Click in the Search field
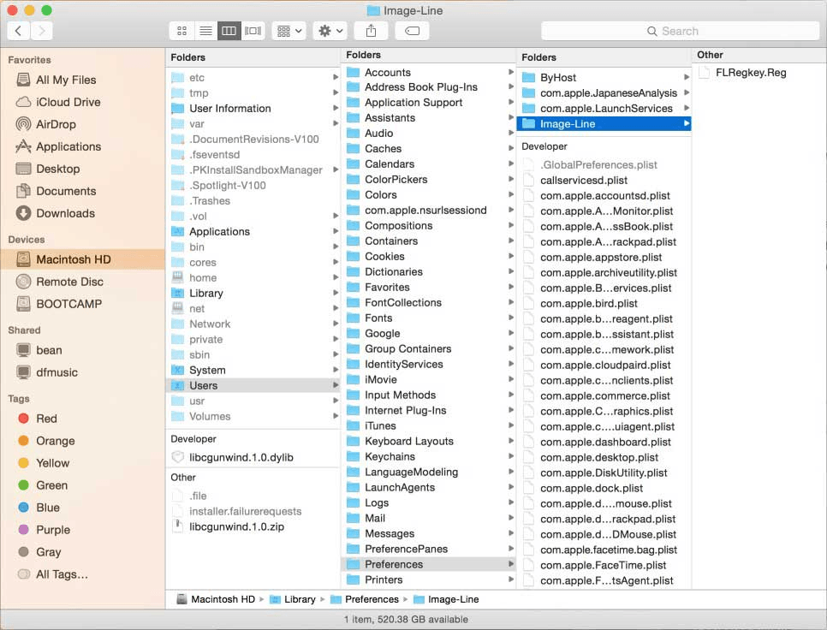The width and height of the screenshot is (827, 630). pos(680,31)
